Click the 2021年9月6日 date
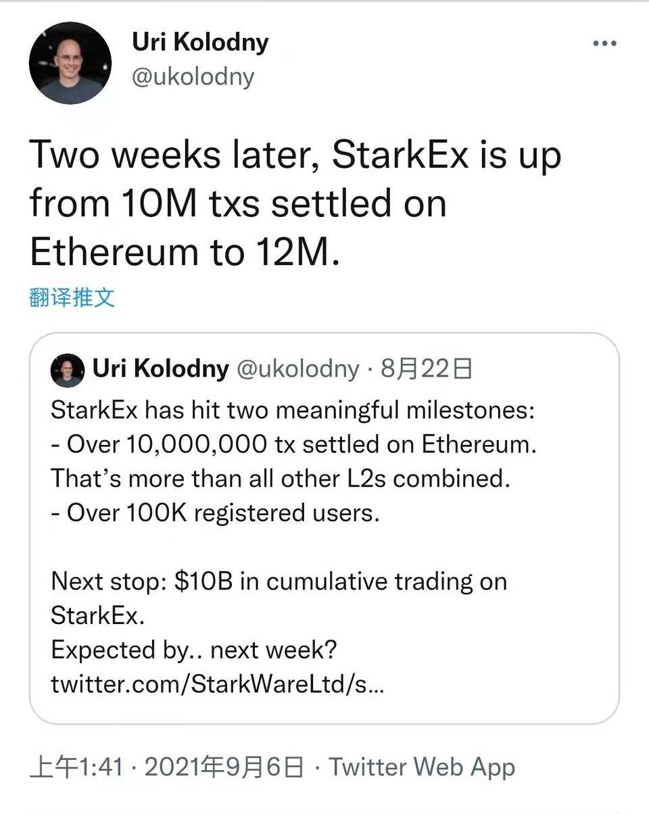The width and height of the screenshot is (649, 814). point(224,767)
